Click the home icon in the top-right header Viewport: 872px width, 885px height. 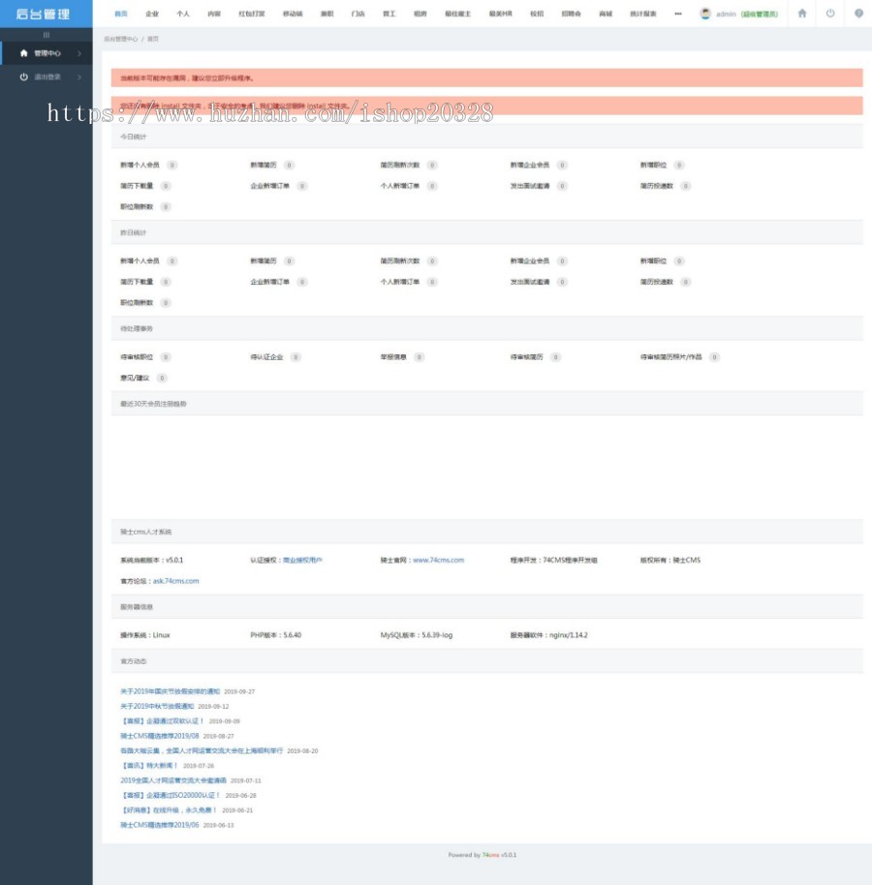(801, 14)
